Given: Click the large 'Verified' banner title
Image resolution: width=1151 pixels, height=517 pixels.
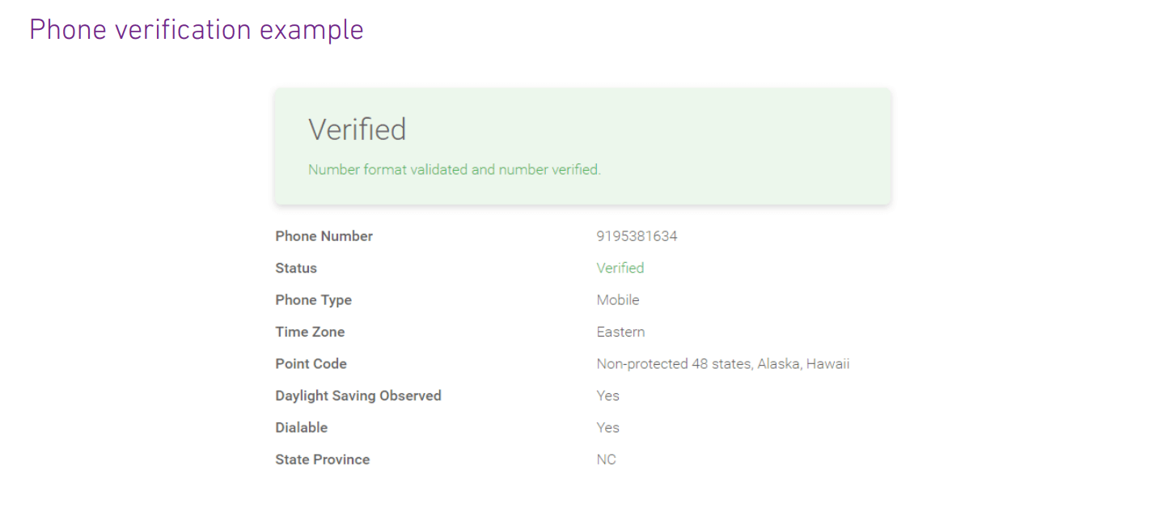Looking at the screenshot, I should pyautogui.click(x=357, y=129).
